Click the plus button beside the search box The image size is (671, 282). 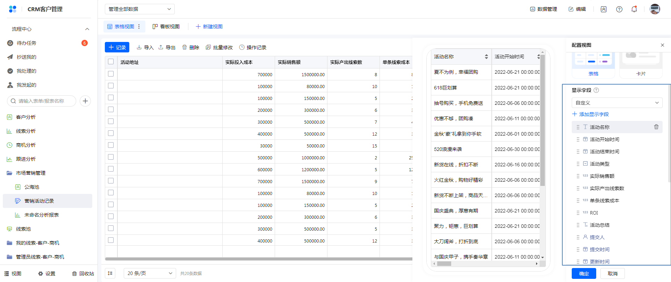coord(85,101)
